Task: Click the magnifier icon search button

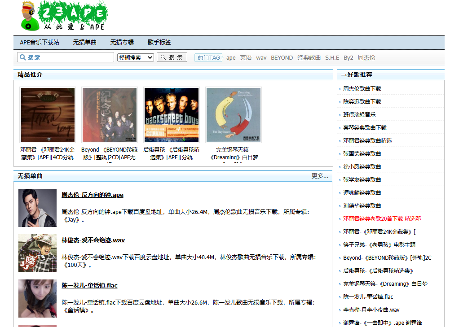Action: 172,57
